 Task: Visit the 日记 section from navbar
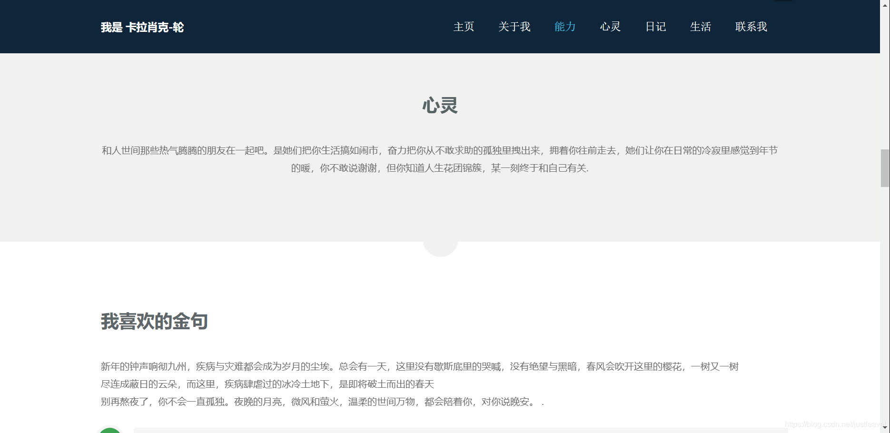tap(655, 27)
